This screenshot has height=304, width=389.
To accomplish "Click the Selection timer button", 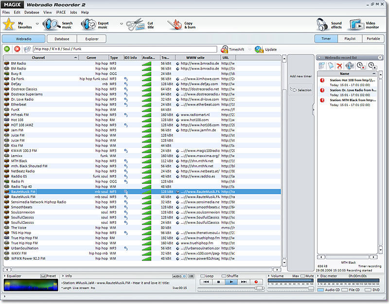I will 301,90.
